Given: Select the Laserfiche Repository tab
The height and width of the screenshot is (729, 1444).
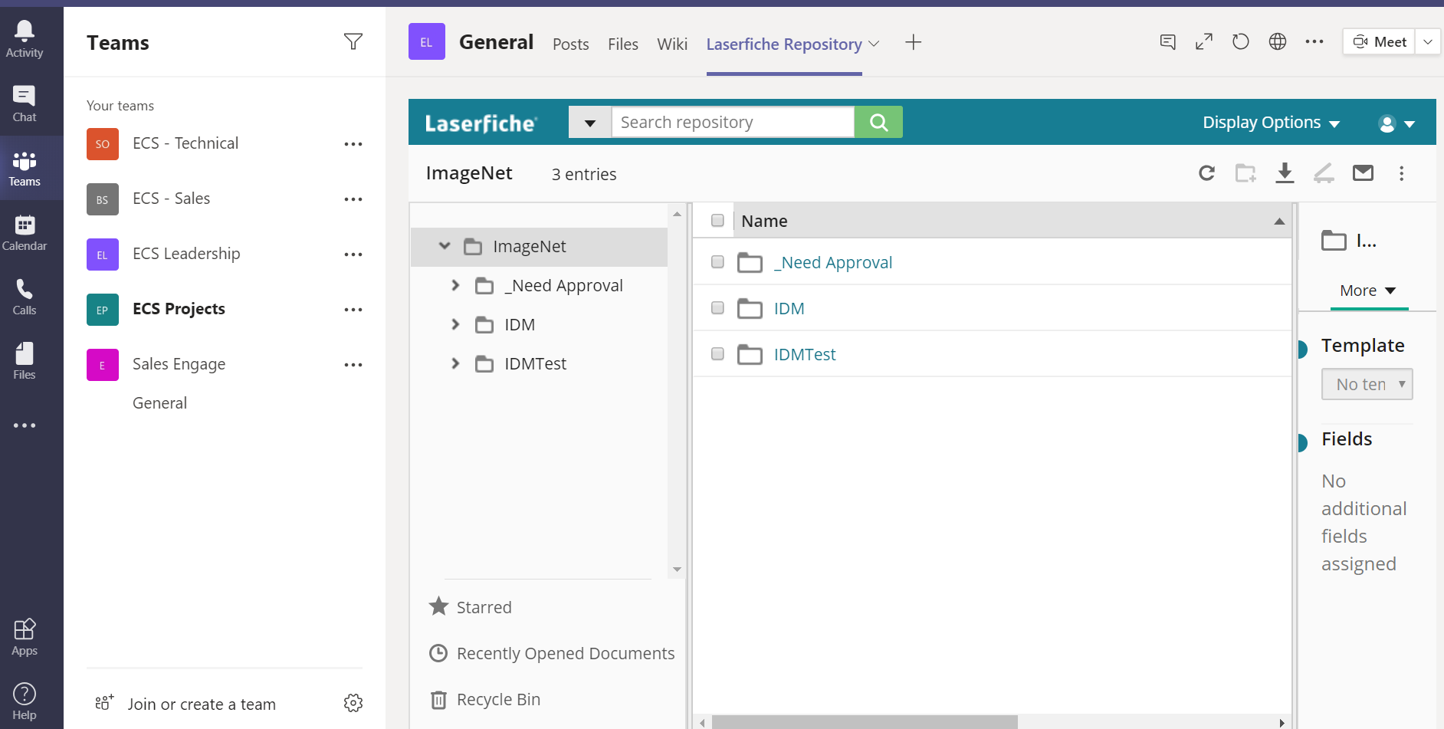Looking at the screenshot, I should click(x=784, y=44).
